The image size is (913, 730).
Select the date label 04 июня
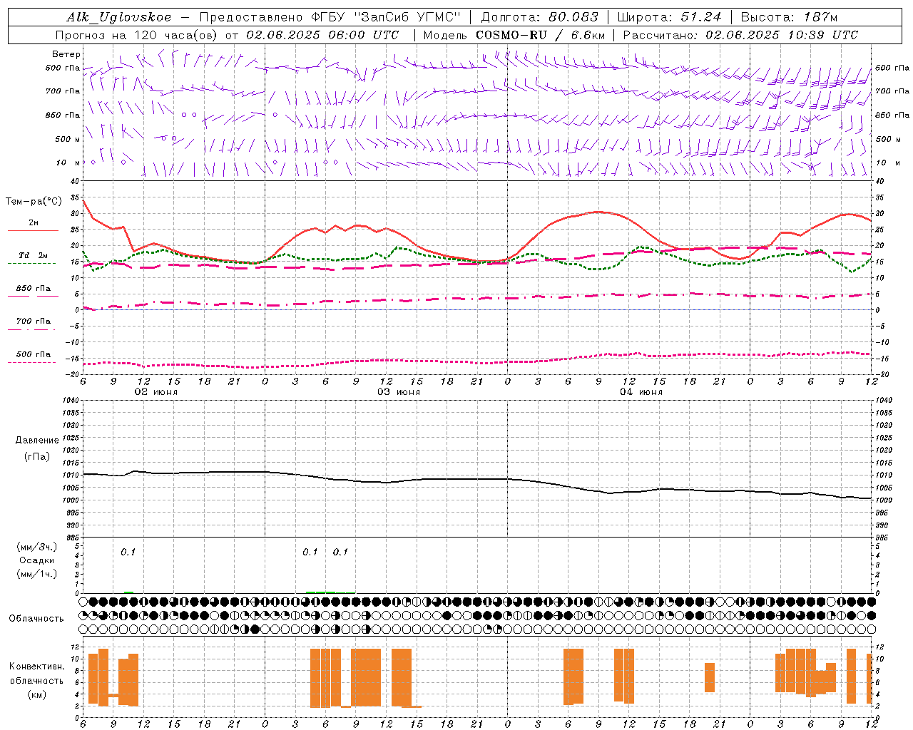641,392
